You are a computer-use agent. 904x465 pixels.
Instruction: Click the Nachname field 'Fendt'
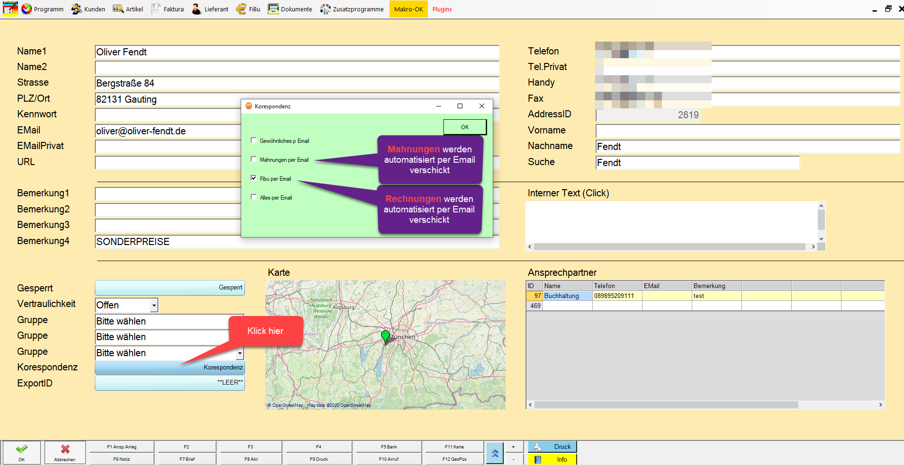(x=748, y=147)
